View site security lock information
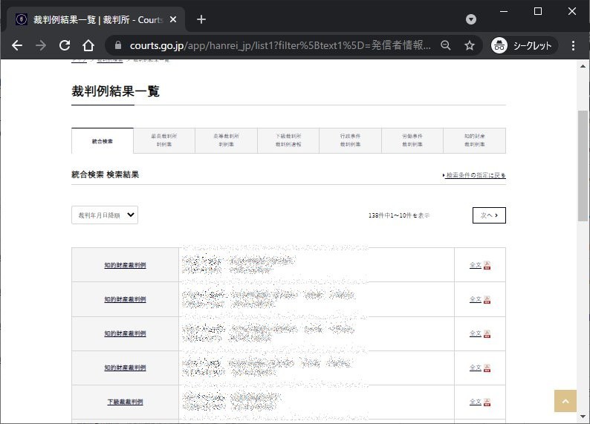This screenshot has width=590, height=424. [118, 45]
